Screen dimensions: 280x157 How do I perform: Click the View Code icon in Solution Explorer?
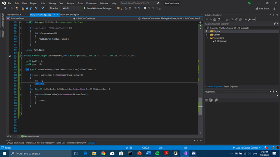[x=246, y=19]
